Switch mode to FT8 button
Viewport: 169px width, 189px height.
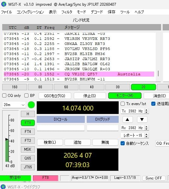28,123
